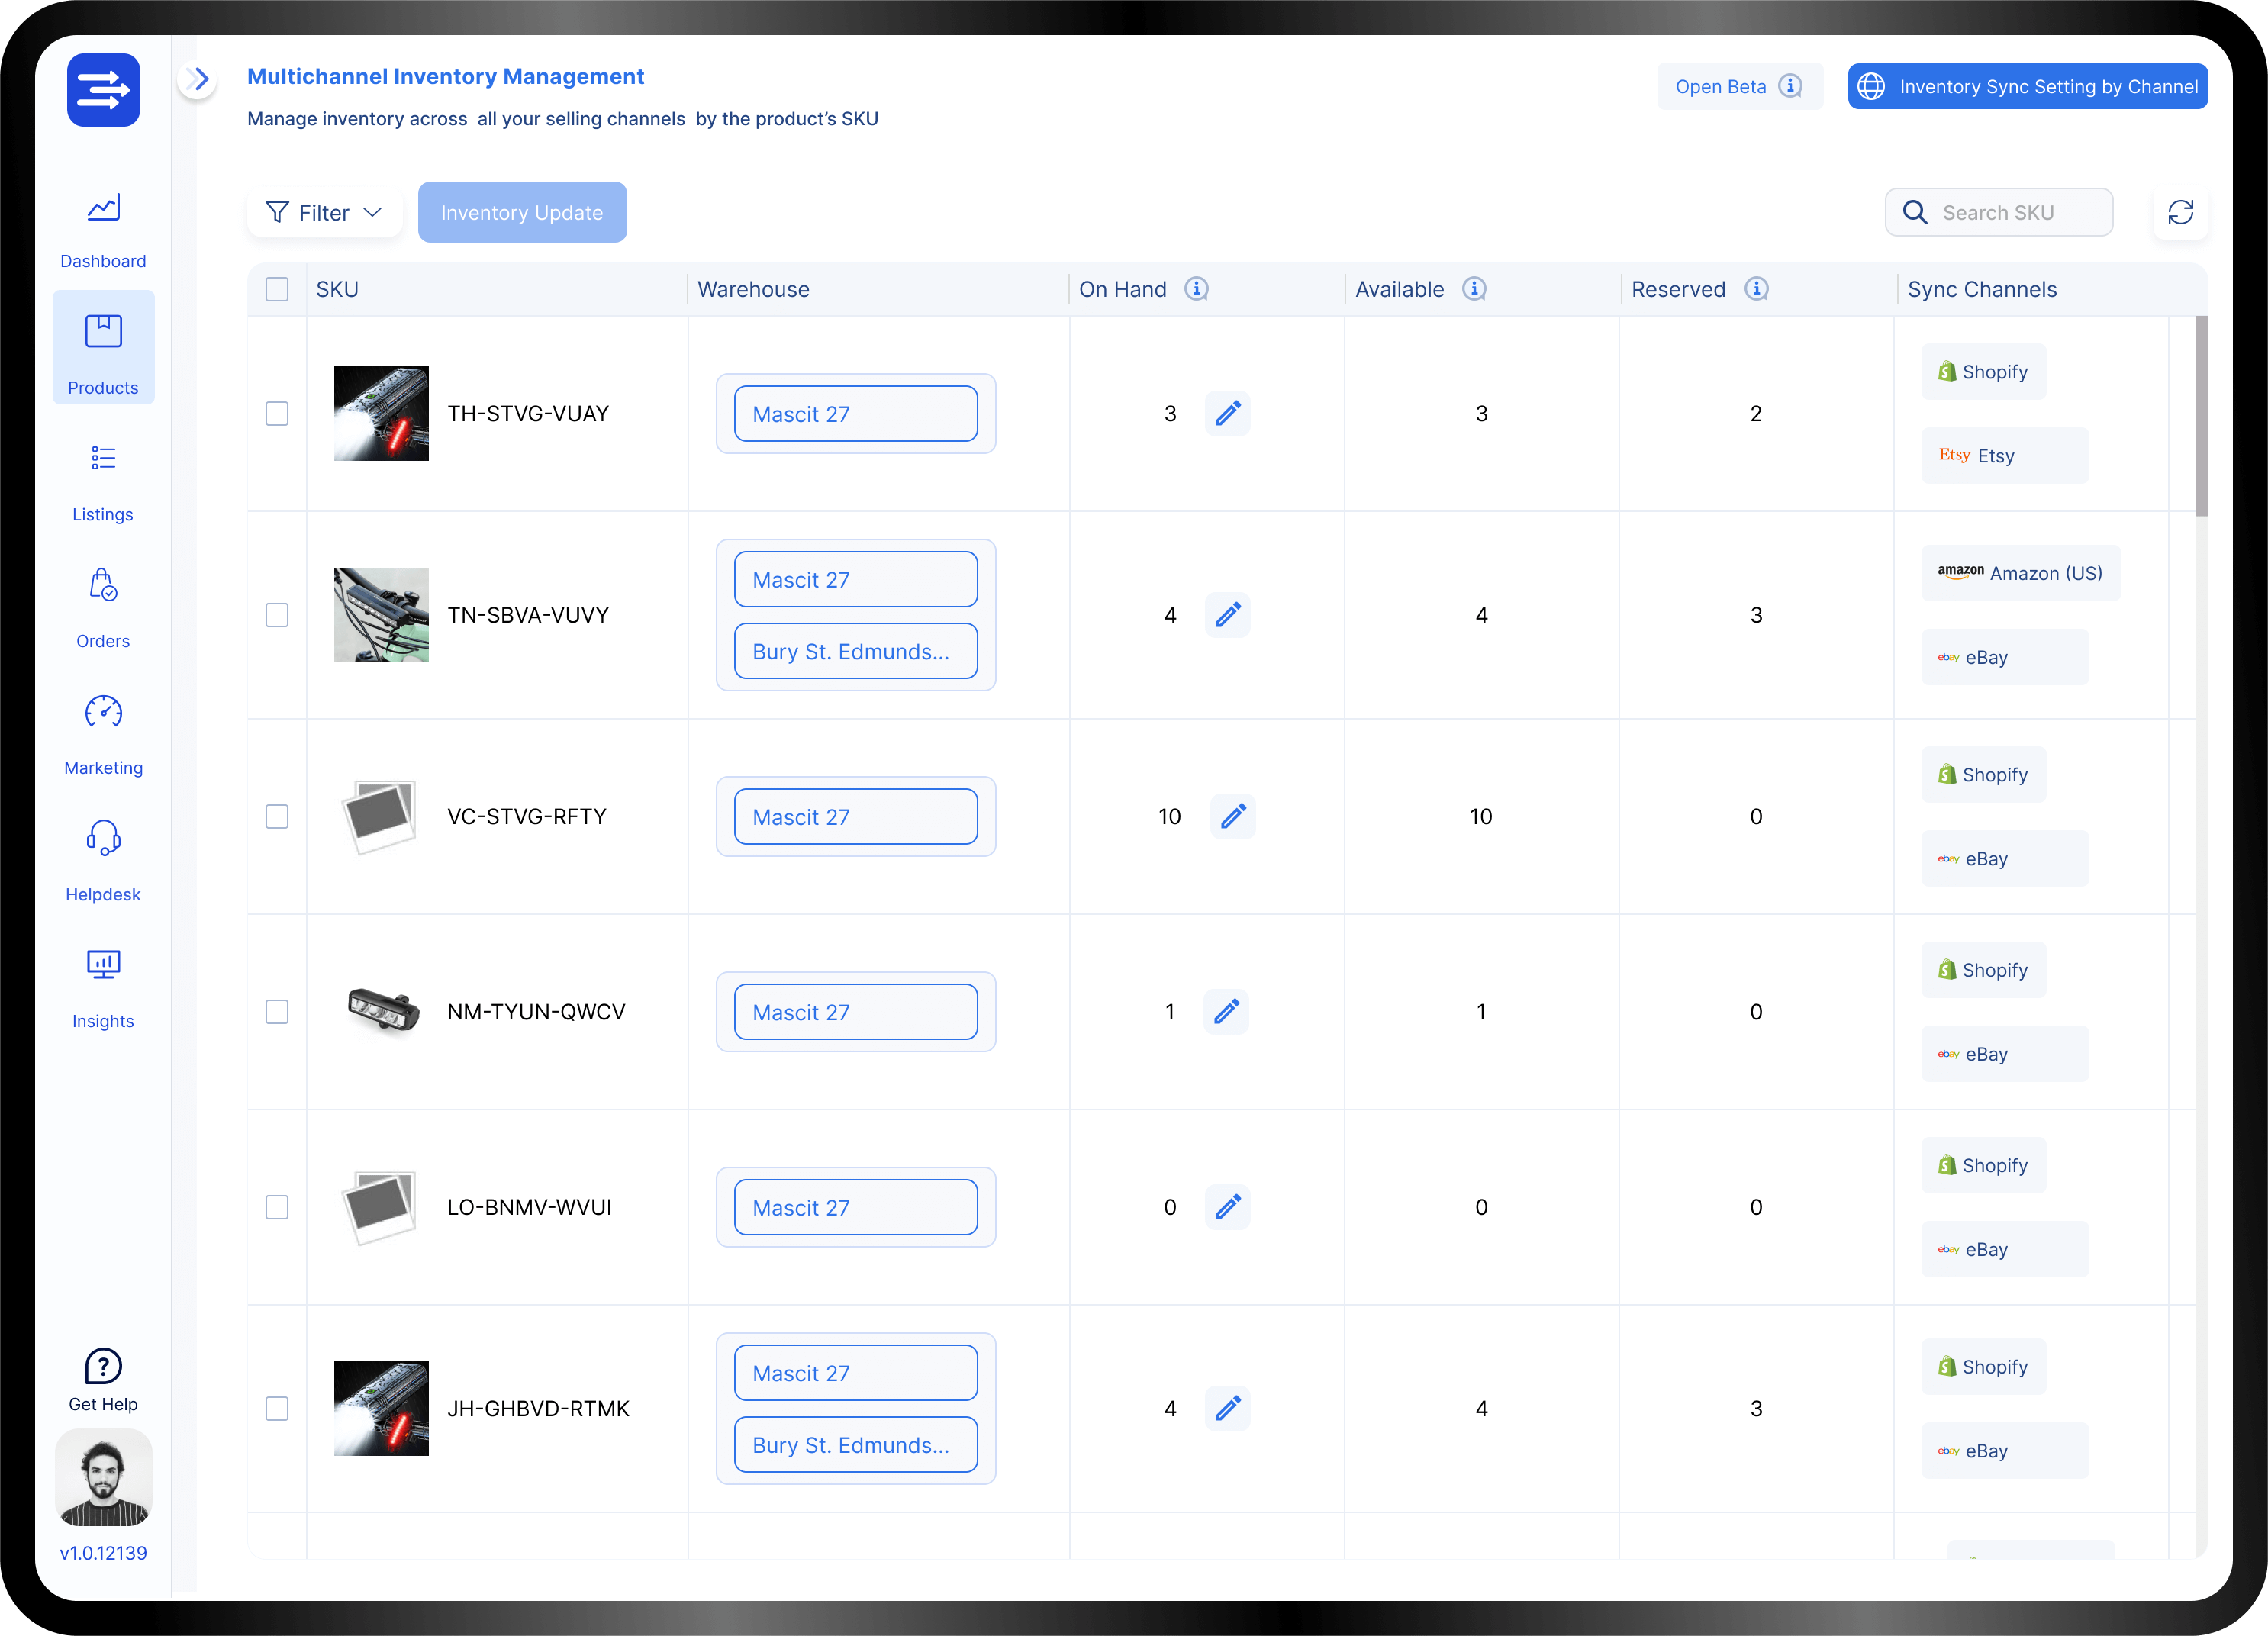Click the Get Help question mark icon
The height and width of the screenshot is (1636, 2268).
pos(103,1366)
